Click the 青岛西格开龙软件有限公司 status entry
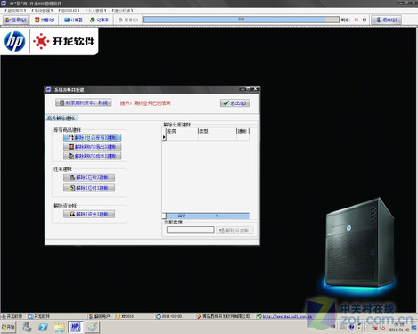Image resolution: width=418 pixels, height=334 pixels. coord(224,316)
